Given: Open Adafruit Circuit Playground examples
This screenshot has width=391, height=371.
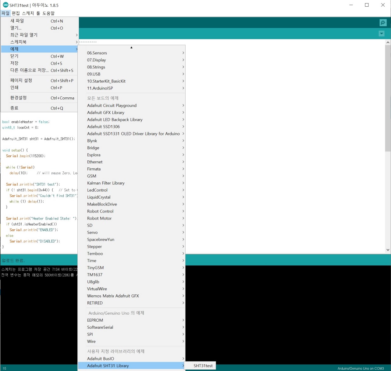Looking at the screenshot, I should pyautogui.click(x=132, y=105).
